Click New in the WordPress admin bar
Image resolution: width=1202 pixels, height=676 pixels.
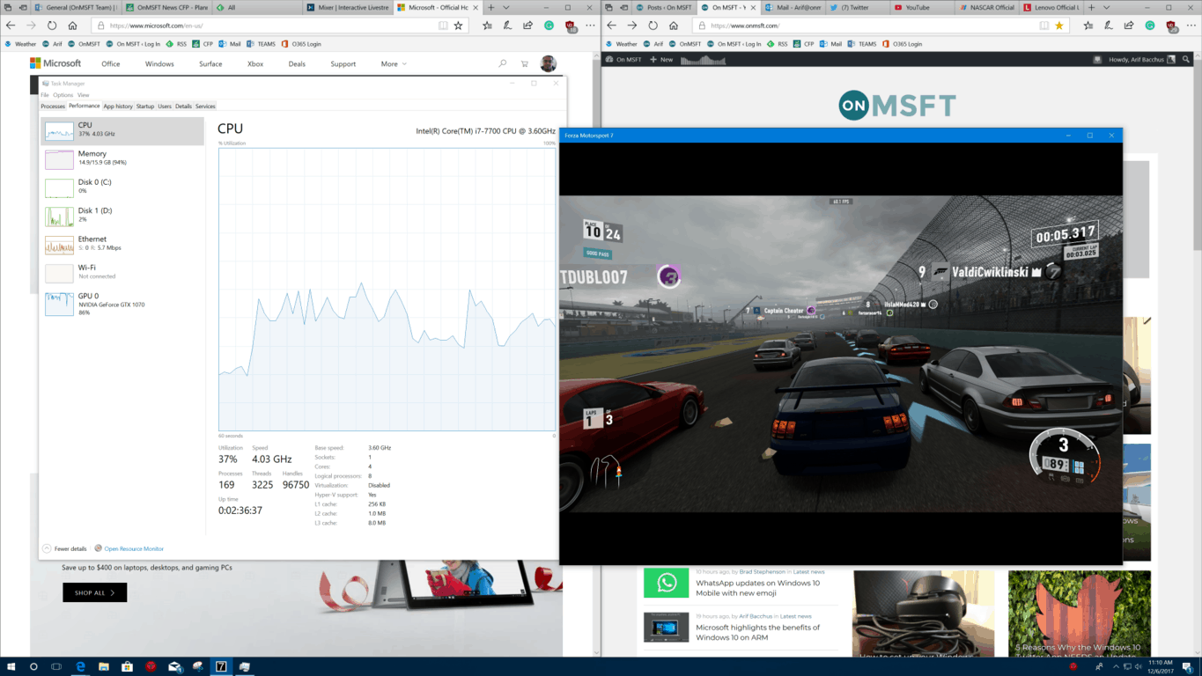pyautogui.click(x=661, y=60)
